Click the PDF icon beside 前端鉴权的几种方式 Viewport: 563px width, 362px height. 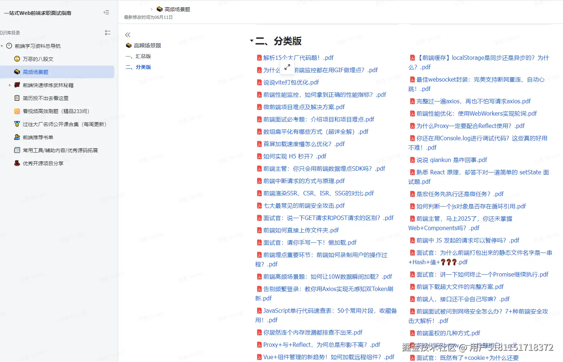(413, 333)
